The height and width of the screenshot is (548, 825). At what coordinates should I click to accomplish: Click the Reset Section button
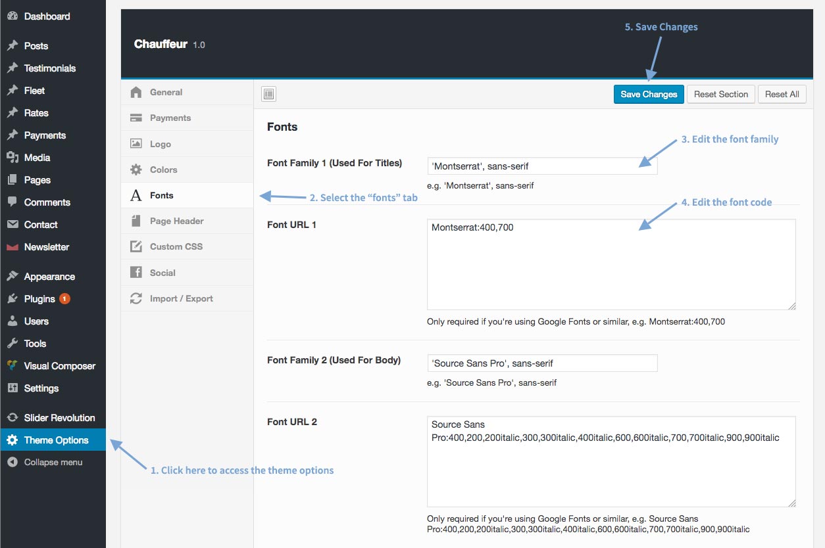tap(721, 94)
